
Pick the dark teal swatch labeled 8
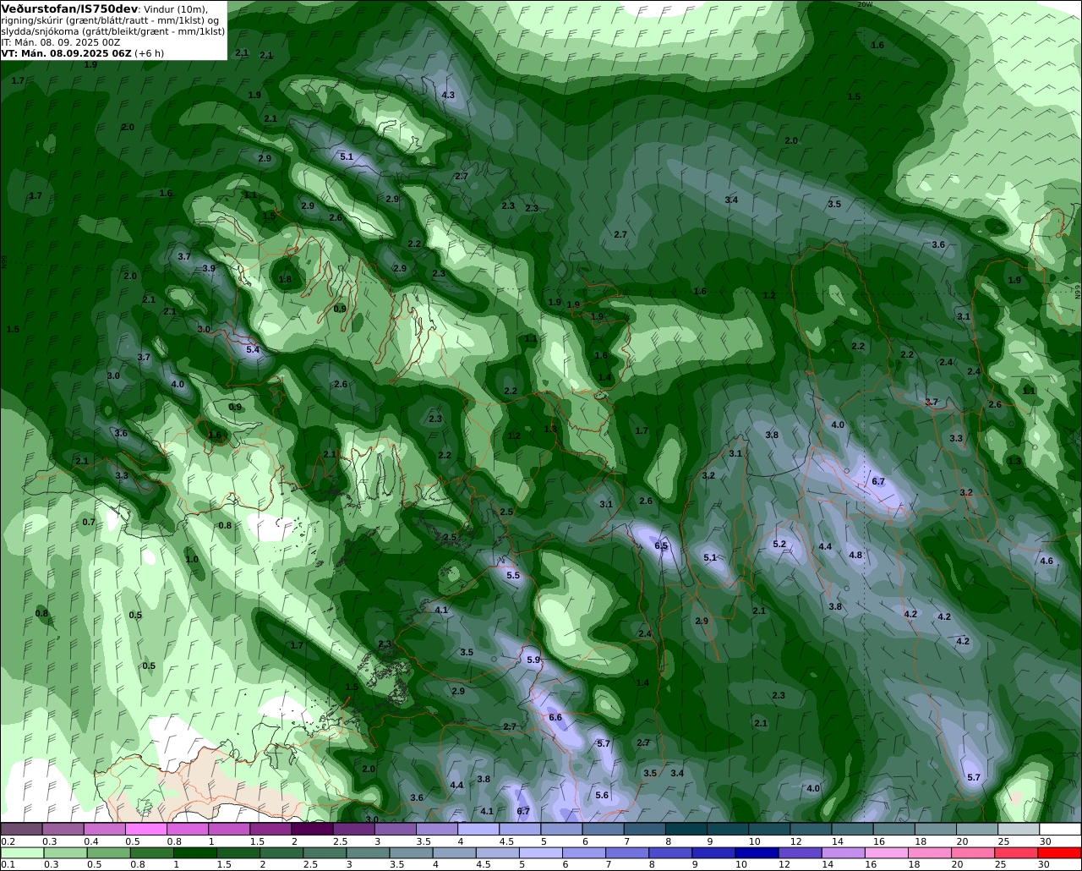tap(686, 830)
